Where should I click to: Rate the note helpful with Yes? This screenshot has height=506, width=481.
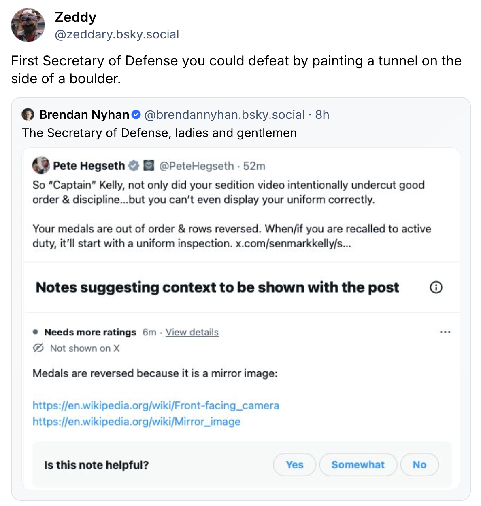(x=294, y=465)
